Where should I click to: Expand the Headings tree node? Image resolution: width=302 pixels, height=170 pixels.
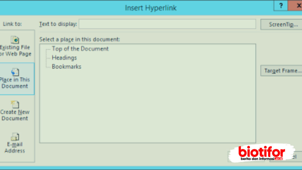click(x=47, y=58)
